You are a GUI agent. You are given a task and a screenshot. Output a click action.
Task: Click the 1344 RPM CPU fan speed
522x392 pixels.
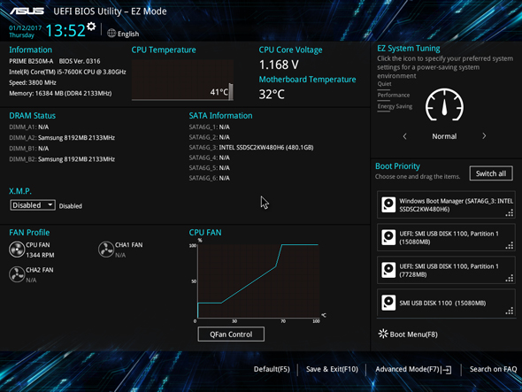click(40, 255)
